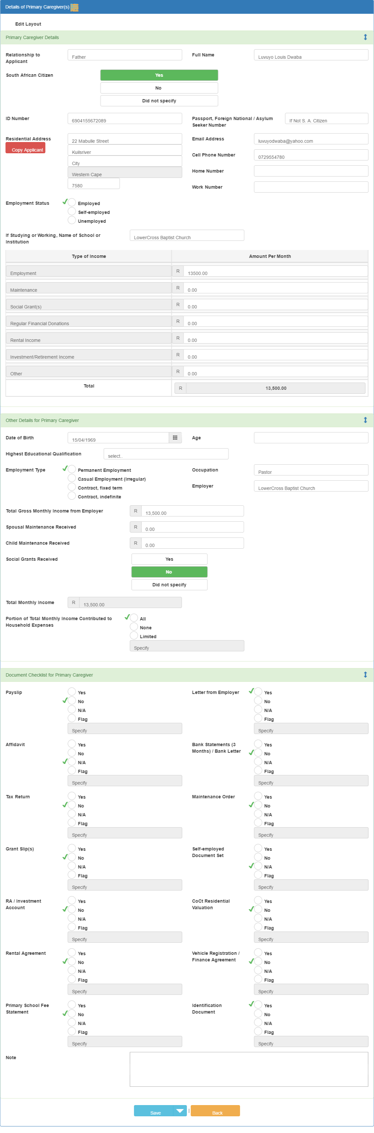Edit the Full Name field
Image resolution: width=374 pixels, height=1133 pixels.
[x=311, y=55]
